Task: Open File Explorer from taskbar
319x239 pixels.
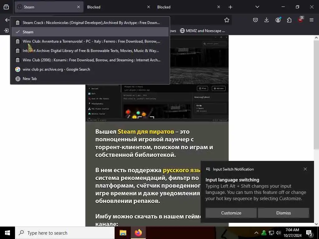Action: click(123, 233)
